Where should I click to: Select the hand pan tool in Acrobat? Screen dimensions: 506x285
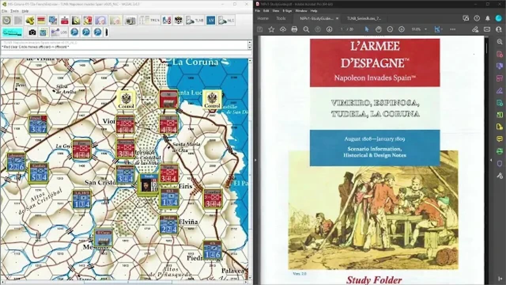tap(378, 29)
